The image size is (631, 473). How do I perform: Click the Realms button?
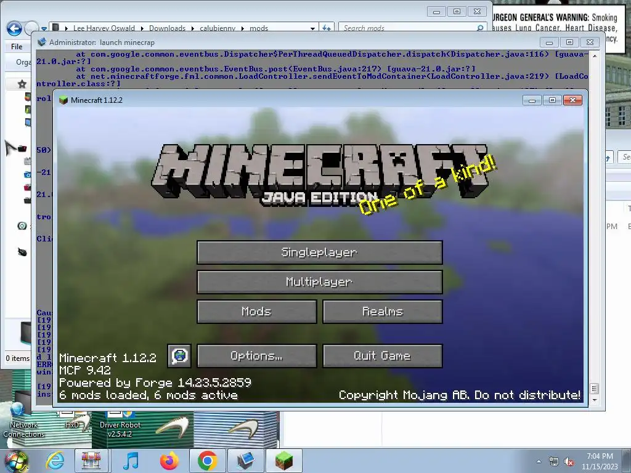[382, 311]
